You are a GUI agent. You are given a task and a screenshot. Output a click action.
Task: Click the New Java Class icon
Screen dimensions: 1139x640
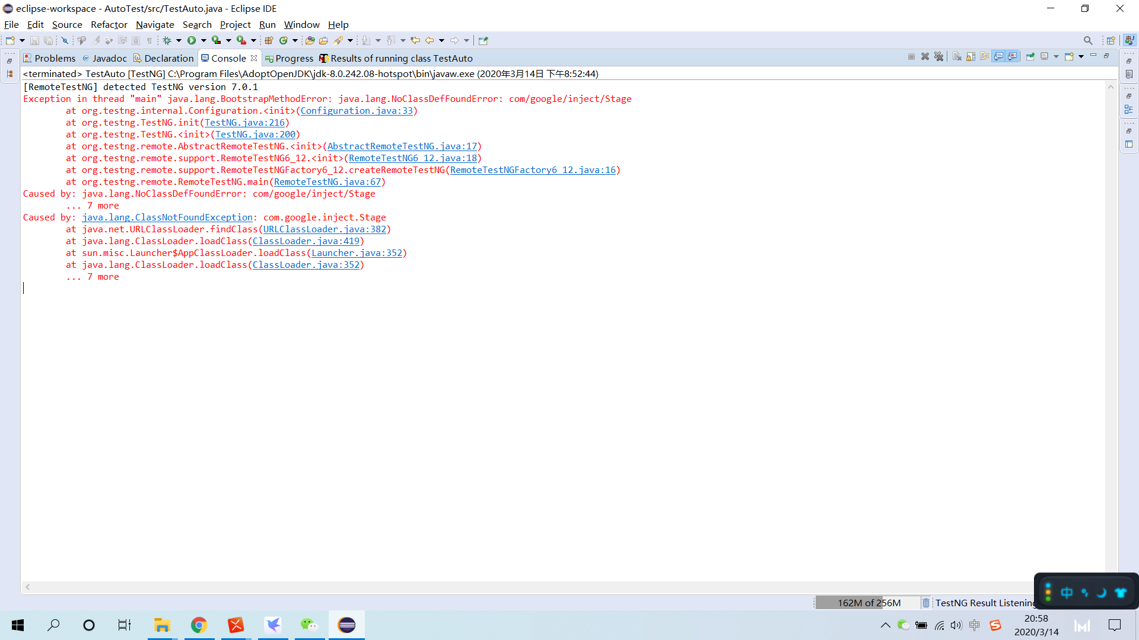click(x=284, y=40)
